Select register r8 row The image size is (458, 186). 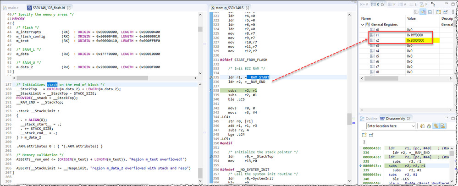click(406, 72)
